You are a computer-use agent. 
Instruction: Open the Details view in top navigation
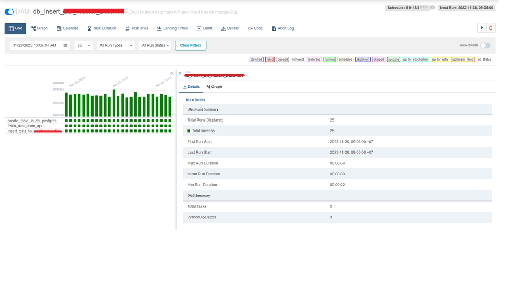pyautogui.click(x=230, y=28)
